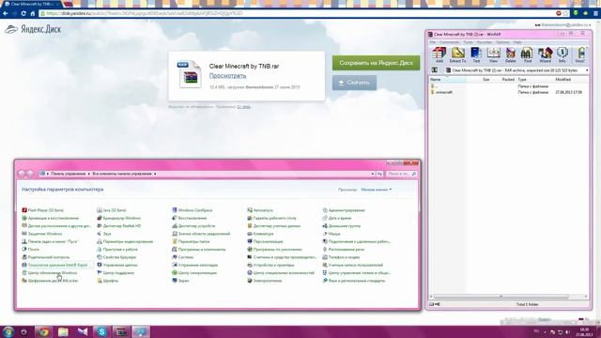Open Шрифты in Control Panel
The height and width of the screenshot is (338, 601).
(108, 281)
